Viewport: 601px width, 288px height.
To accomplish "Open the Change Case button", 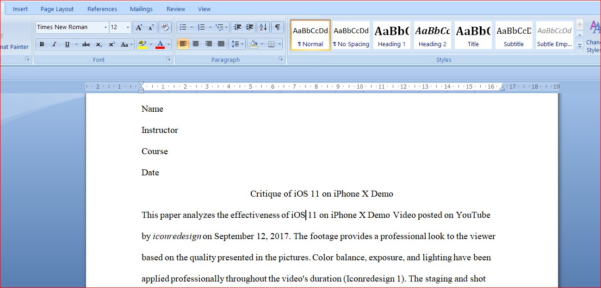I will point(125,44).
